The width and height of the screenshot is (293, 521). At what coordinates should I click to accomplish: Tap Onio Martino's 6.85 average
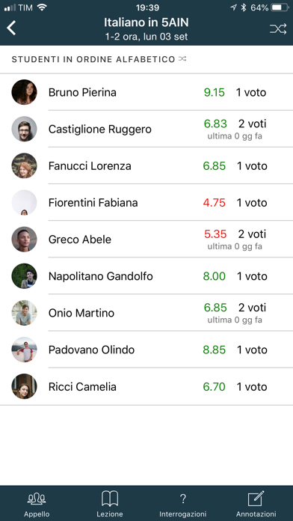coord(215,308)
